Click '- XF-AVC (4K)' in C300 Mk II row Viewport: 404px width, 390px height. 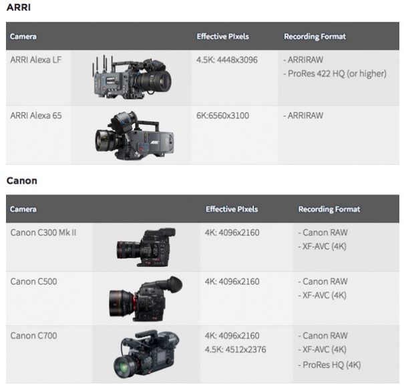(322, 246)
